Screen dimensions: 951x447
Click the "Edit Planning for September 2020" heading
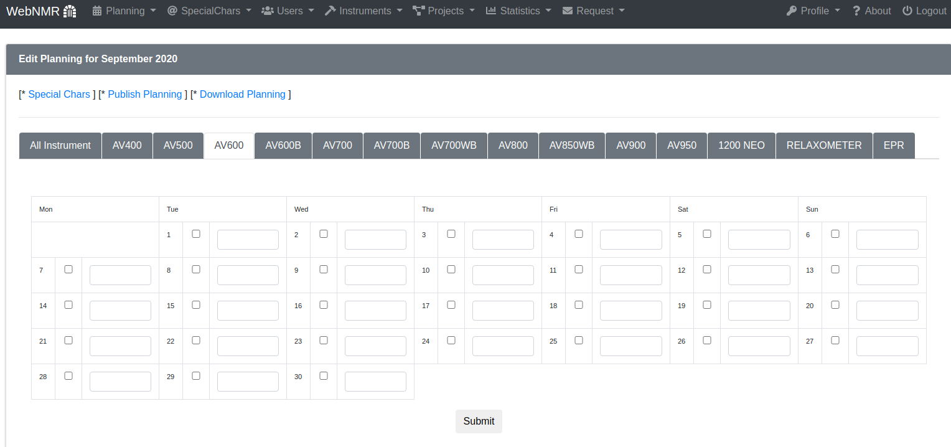tap(98, 59)
